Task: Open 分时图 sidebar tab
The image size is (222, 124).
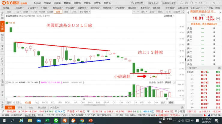Action: pyautogui.click(x=2, y=15)
